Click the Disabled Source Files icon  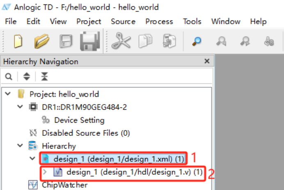(x=33, y=133)
